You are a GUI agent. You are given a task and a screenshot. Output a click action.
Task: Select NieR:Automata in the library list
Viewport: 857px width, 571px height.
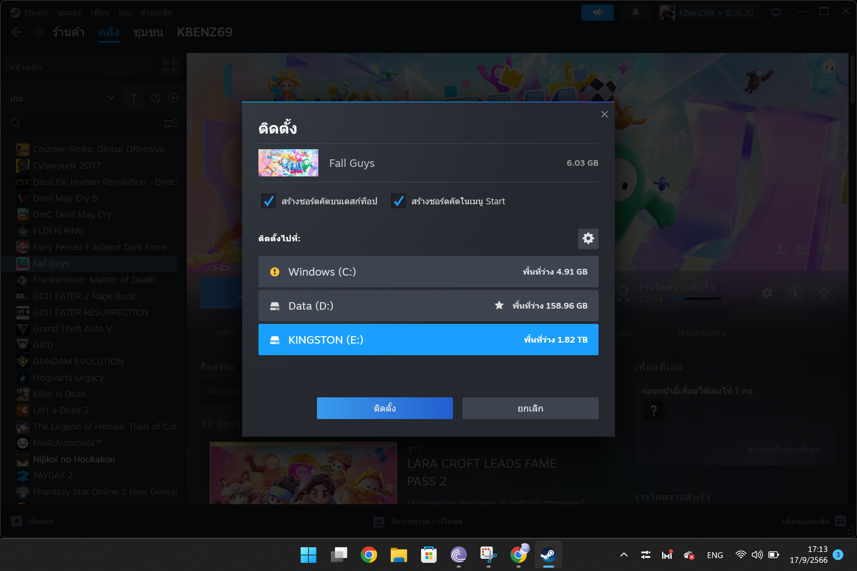pos(67,443)
